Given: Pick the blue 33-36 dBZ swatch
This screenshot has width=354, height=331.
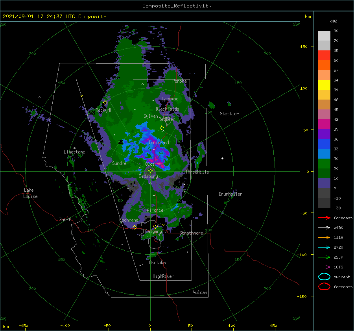Looking at the screenshot, I should [324, 144].
